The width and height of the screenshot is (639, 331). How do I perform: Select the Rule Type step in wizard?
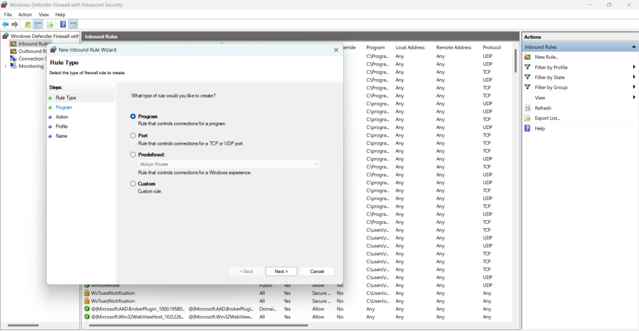point(66,98)
